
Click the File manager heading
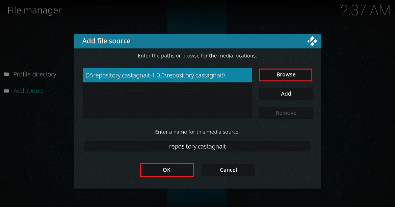coord(34,10)
